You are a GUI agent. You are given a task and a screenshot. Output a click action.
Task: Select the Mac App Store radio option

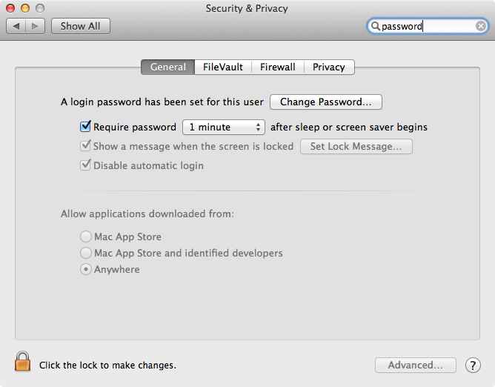[86, 237]
